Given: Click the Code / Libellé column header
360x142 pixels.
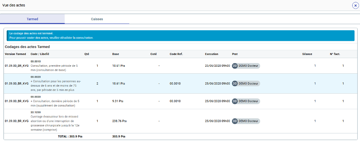Looking at the screenshot, I should pyautogui.click(x=40, y=54).
